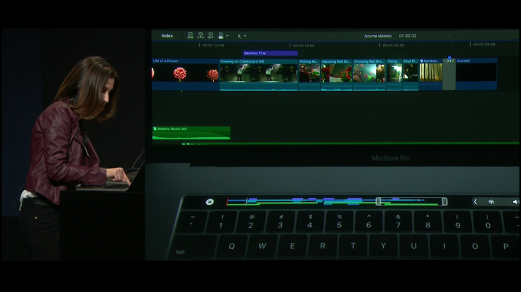Select the Choosing Red Bra... clip
521x292 pixels.
click(x=369, y=75)
